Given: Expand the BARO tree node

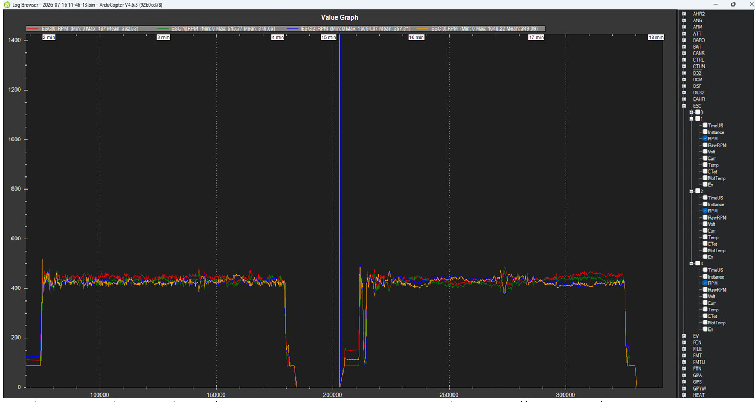Looking at the screenshot, I should (x=684, y=40).
